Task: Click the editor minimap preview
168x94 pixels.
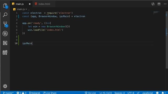Action: pyautogui.click(x=156, y=13)
